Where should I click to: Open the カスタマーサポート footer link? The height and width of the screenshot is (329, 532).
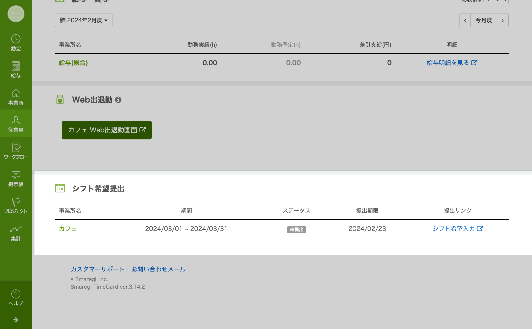[97, 269]
